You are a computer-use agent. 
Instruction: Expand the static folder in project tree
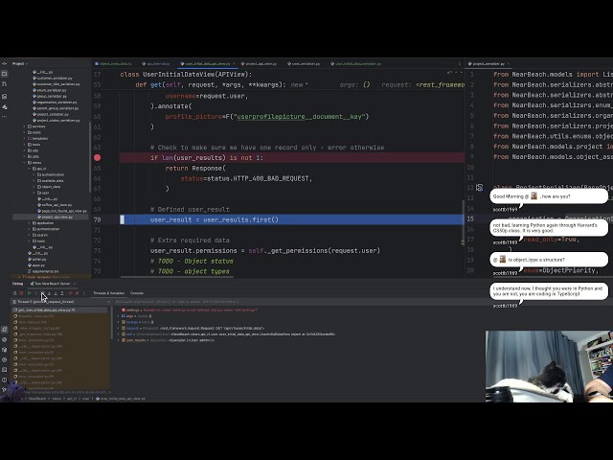(x=24, y=132)
